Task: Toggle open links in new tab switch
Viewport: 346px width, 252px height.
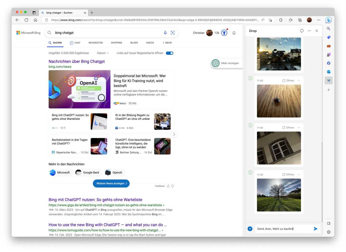Action: [x=170, y=53]
